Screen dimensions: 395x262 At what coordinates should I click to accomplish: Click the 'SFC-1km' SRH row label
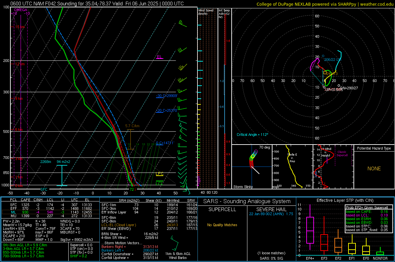tap(109, 205)
